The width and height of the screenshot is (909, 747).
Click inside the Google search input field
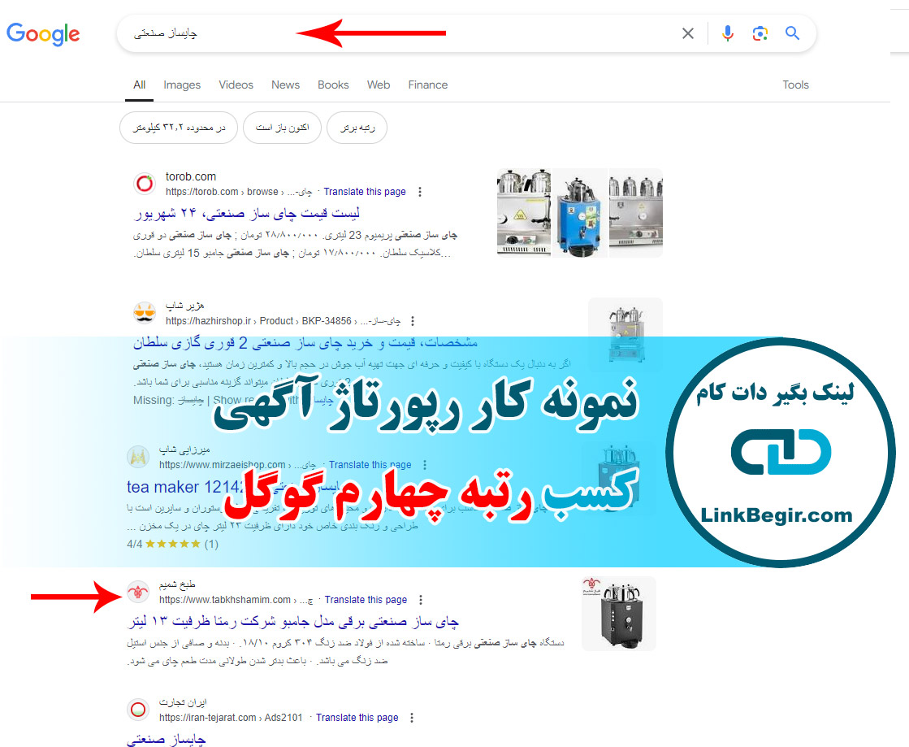pyautogui.click(x=394, y=33)
